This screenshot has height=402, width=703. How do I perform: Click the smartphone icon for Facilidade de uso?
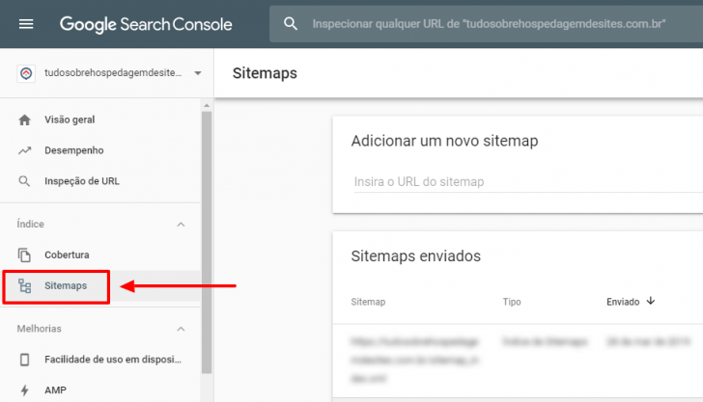tap(25, 360)
